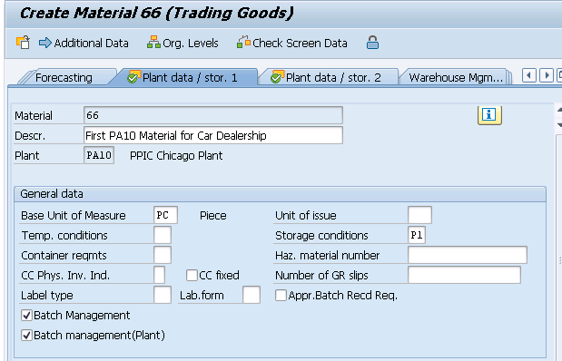562x361 pixels.
Task: Click the Container reqmts field
Action: coord(163,256)
